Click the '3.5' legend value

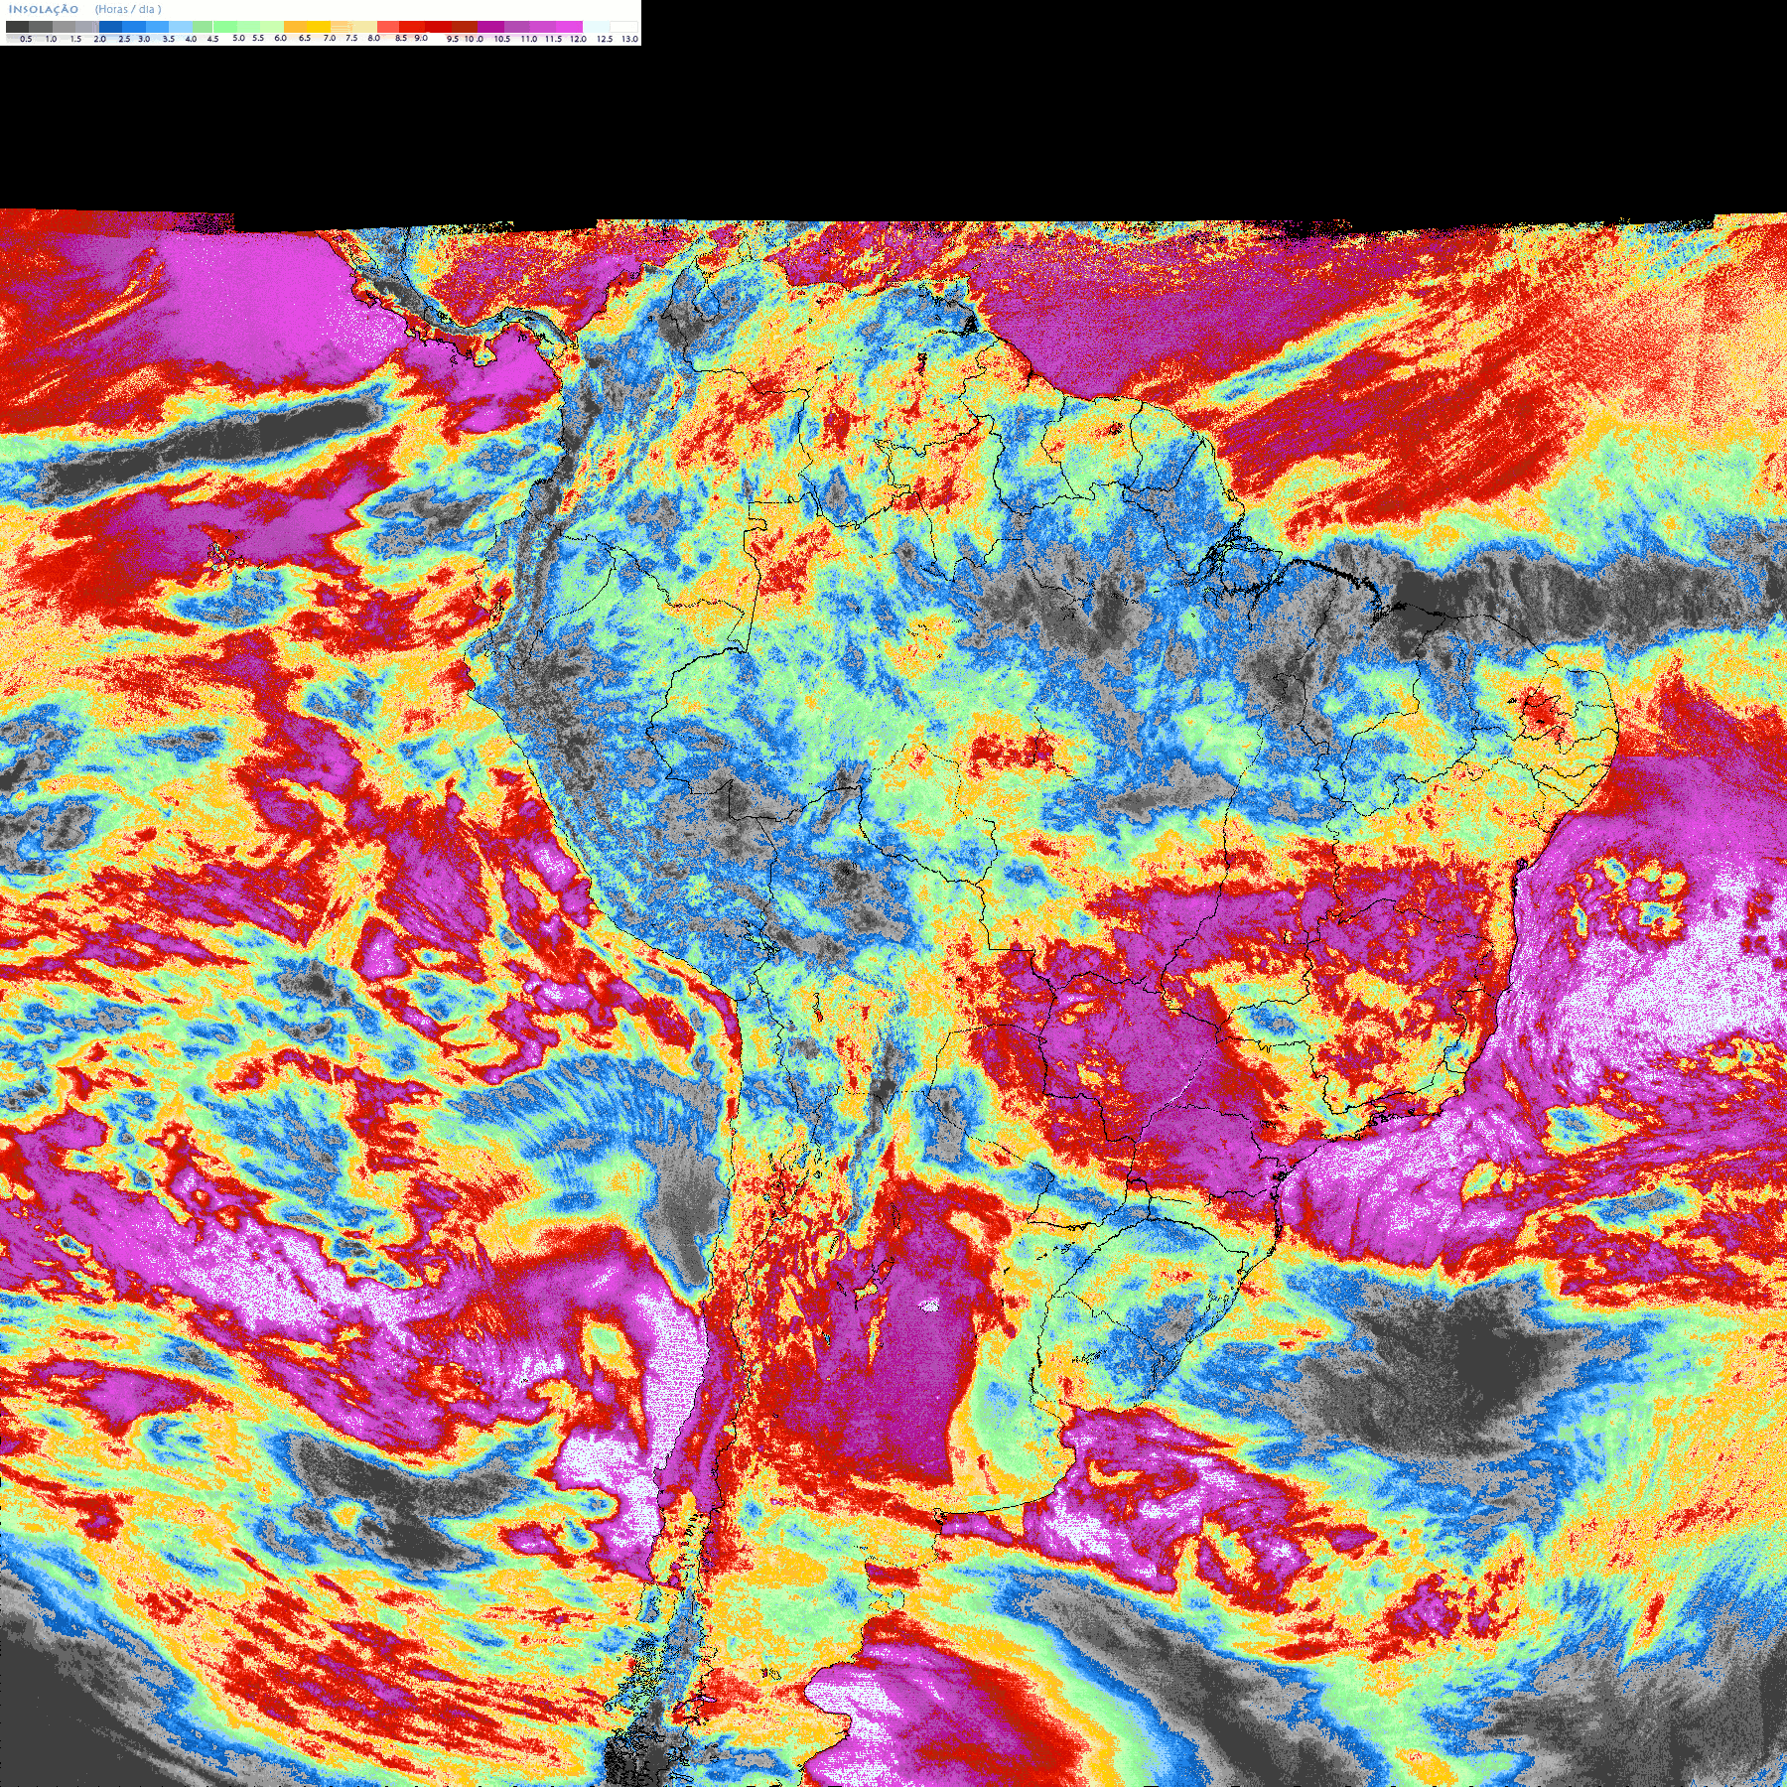point(169,39)
